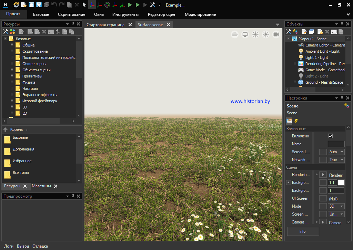
Task: Toggle the UI Screen property checkbox box
Action: pos(323,198)
